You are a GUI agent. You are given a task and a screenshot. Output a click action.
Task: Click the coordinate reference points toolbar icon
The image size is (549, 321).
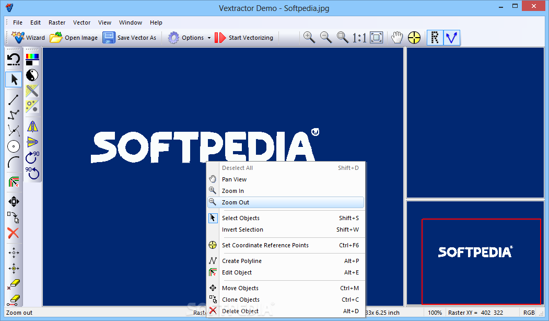(x=414, y=38)
